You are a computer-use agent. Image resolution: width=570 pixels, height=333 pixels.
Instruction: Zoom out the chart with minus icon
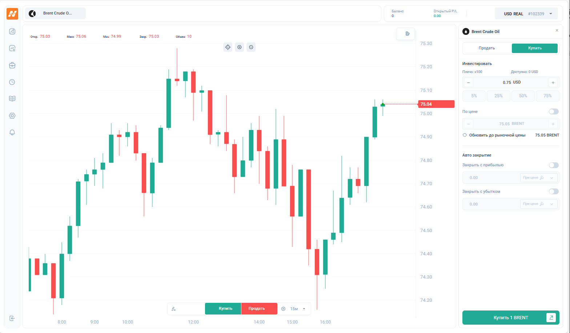pos(251,47)
